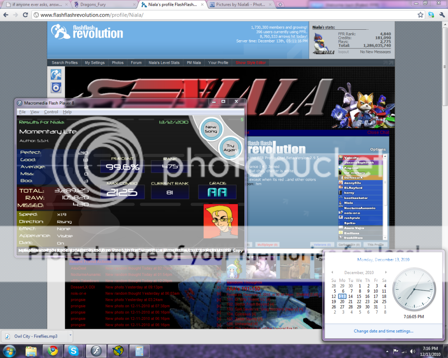The width and height of the screenshot is (448, 358).
Task: Open Skype from the taskbar
Action: [74, 351]
